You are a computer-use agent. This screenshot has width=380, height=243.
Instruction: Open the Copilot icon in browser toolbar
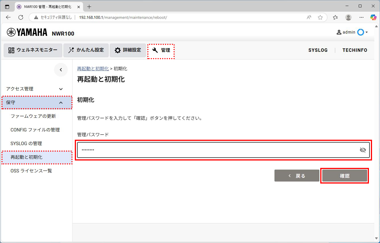[373, 17]
